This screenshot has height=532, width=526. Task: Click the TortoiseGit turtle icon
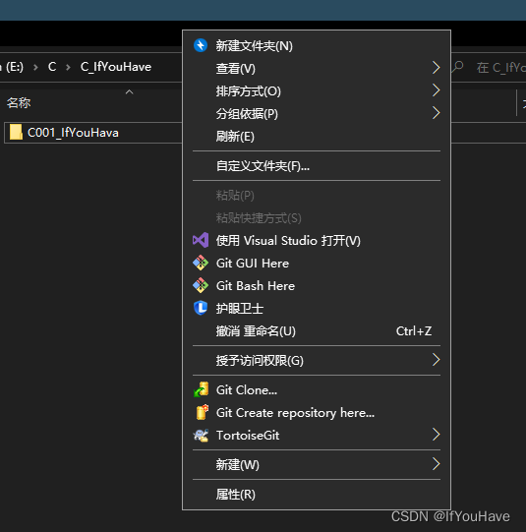(x=201, y=435)
